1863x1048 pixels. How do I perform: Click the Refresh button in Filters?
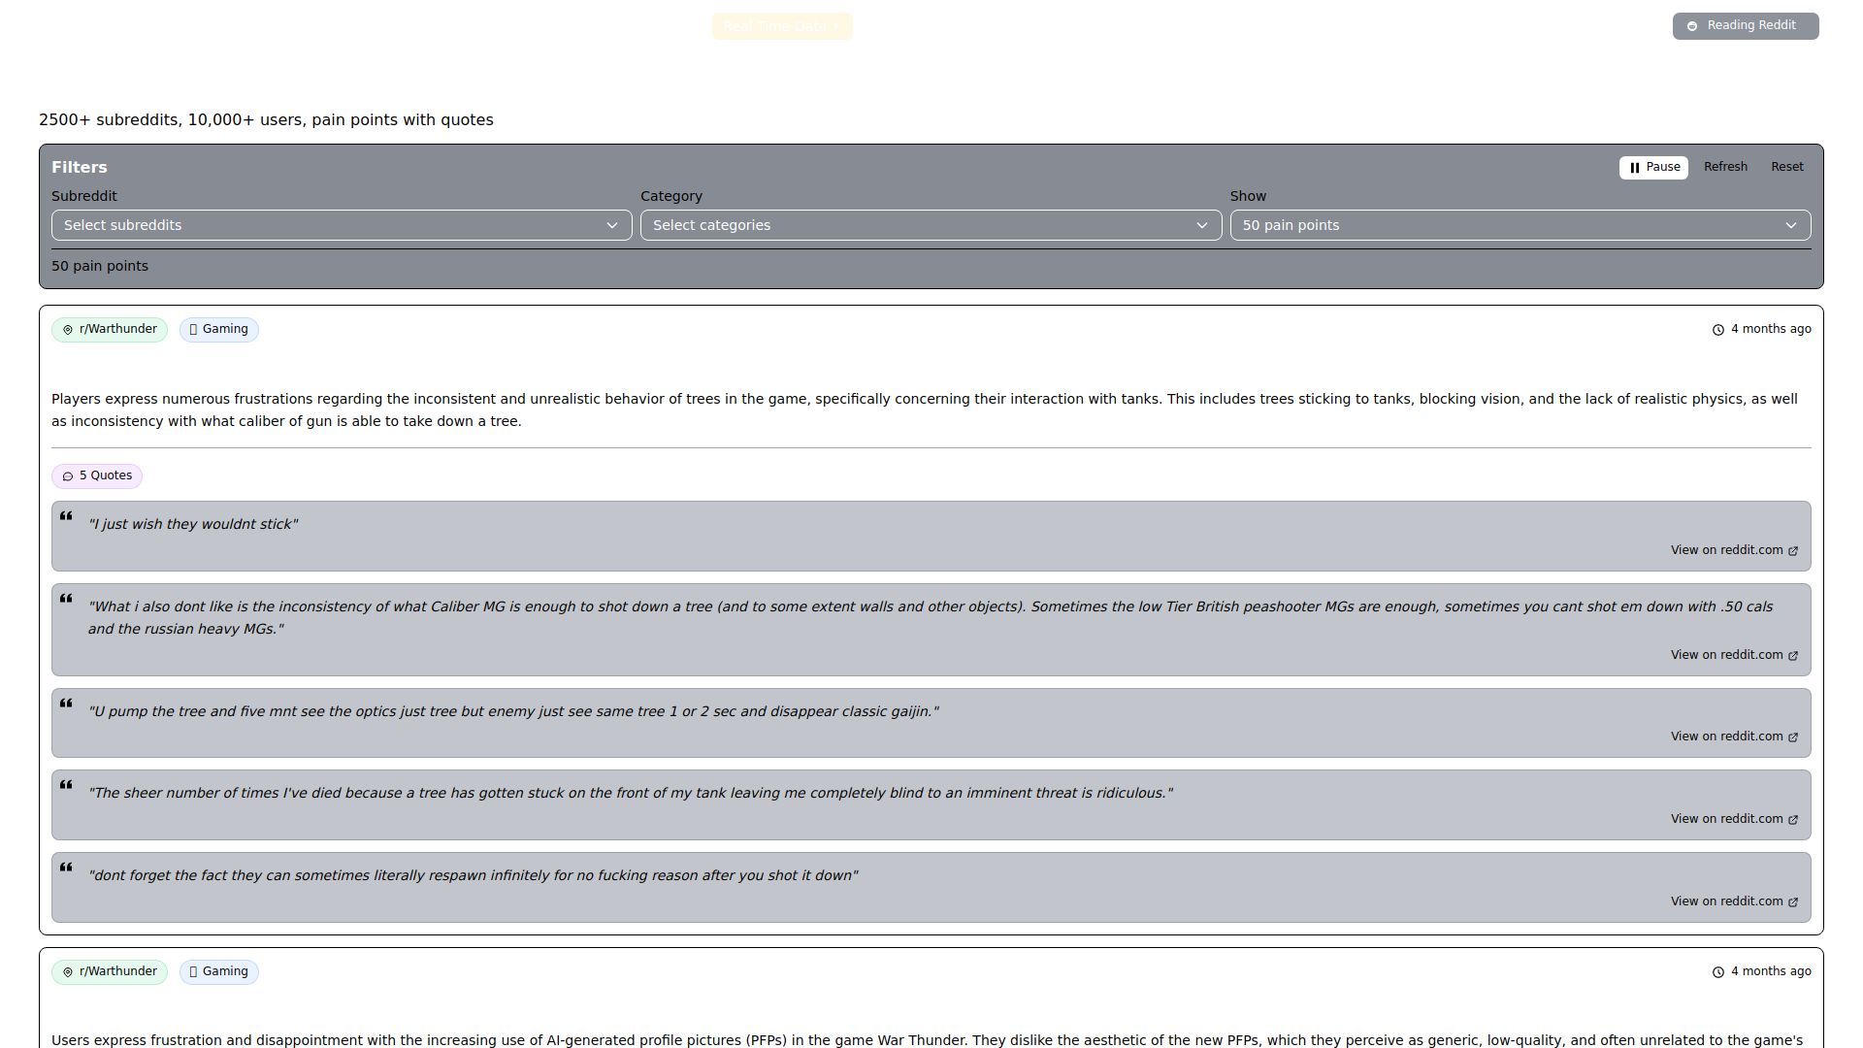[x=1725, y=167]
